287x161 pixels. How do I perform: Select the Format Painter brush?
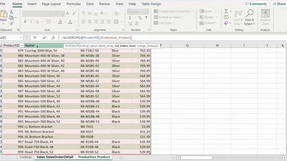coord(11,23)
